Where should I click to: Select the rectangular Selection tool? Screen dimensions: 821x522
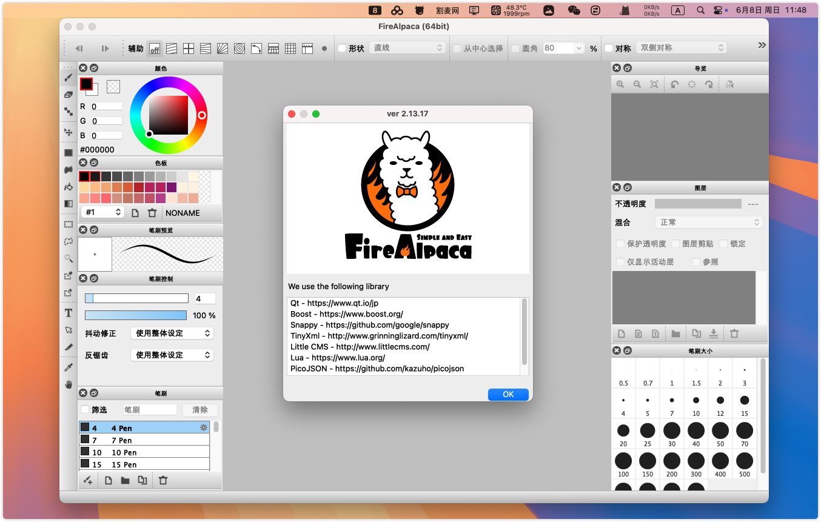pos(69,224)
